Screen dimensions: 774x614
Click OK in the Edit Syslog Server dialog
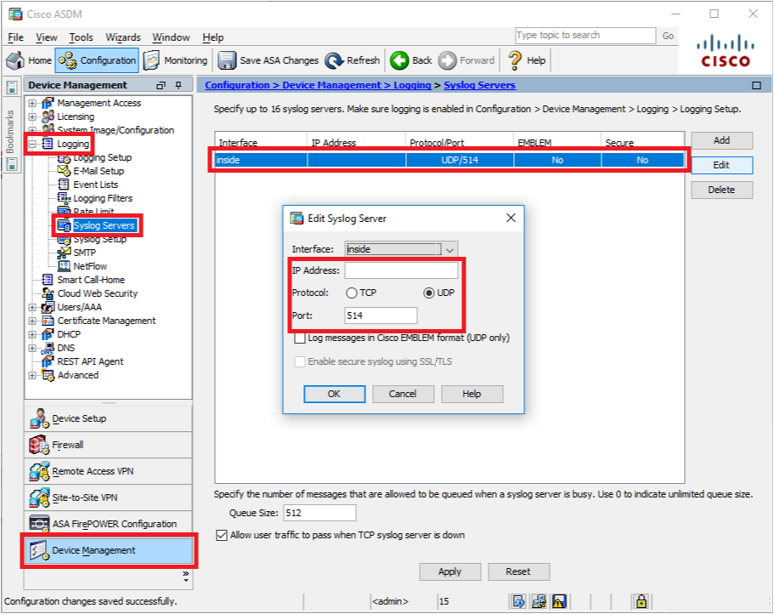click(334, 394)
